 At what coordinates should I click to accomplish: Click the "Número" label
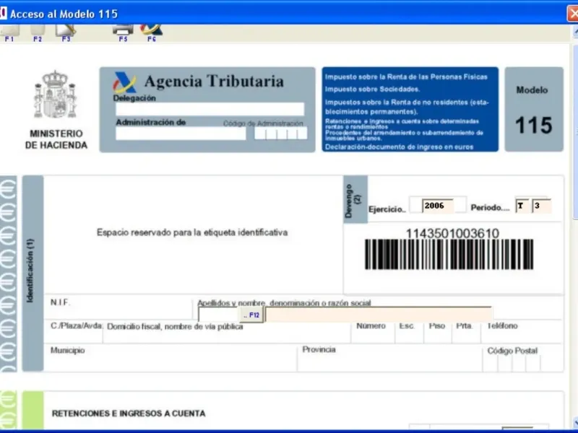point(371,326)
